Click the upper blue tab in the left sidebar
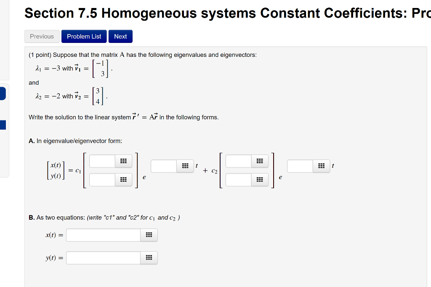Image resolution: width=431 pixels, height=287 pixels. 2,93
